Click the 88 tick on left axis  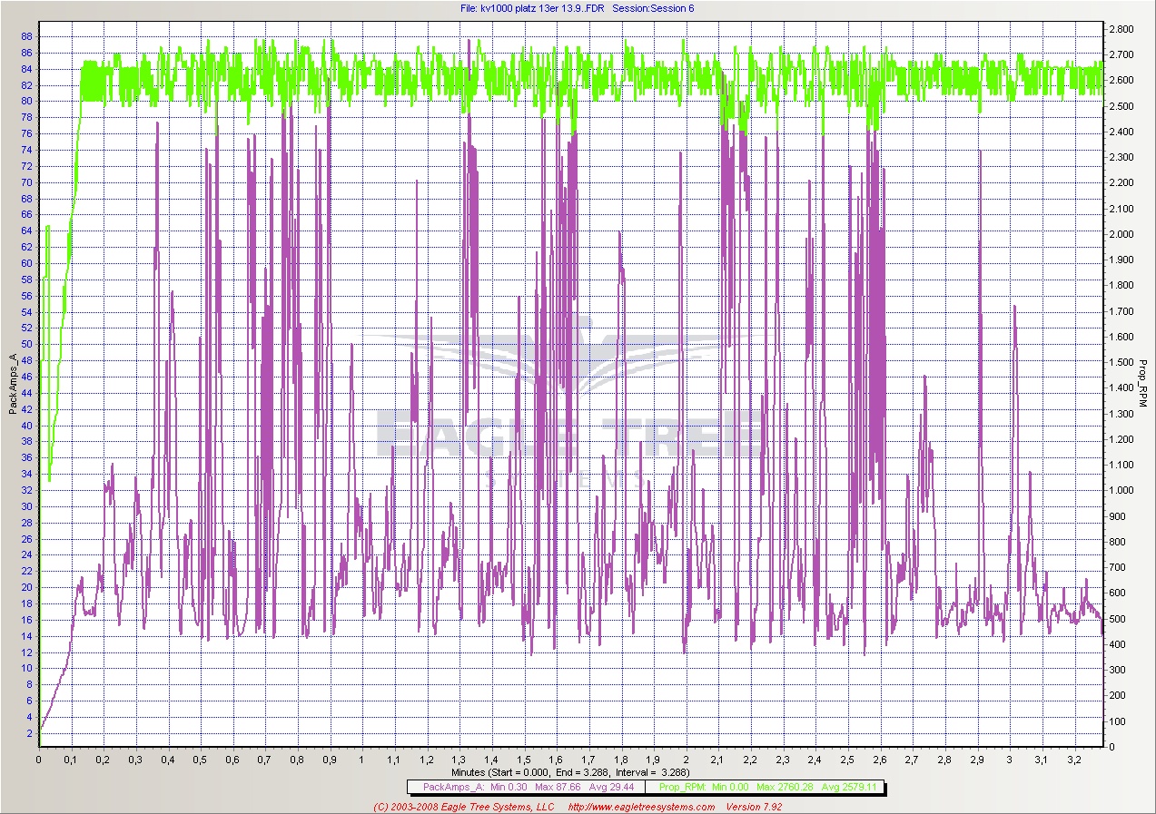[26, 37]
